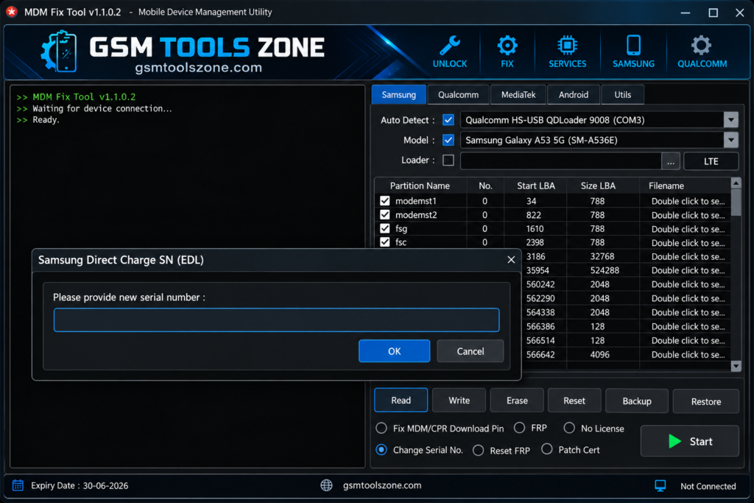The width and height of the screenshot is (754, 503).
Task: Switch to the Qualcomm tab
Action: click(x=458, y=95)
